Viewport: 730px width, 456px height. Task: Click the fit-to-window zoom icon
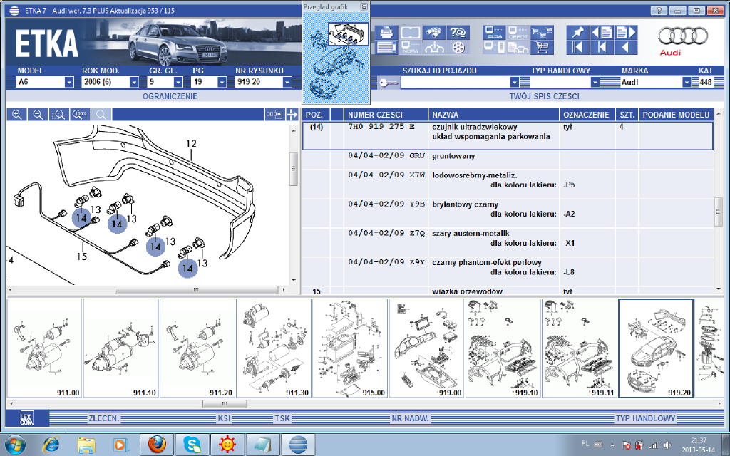click(x=59, y=115)
